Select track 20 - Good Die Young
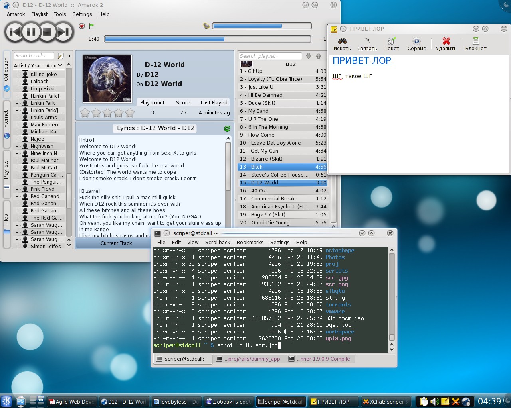The height and width of the screenshot is (408, 511). [x=283, y=223]
